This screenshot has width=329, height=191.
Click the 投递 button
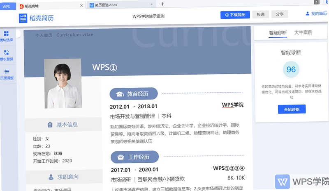tap(261, 14)
